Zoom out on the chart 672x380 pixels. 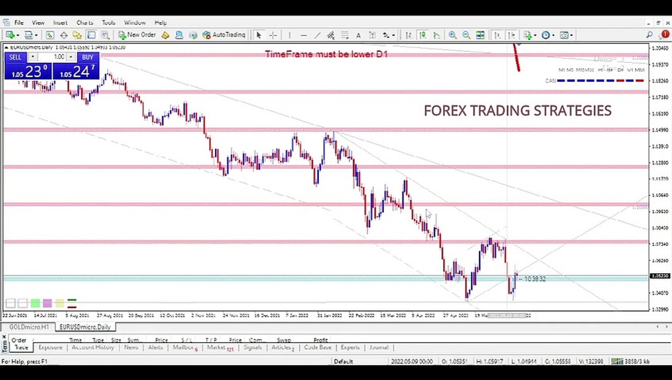(466, 35)
